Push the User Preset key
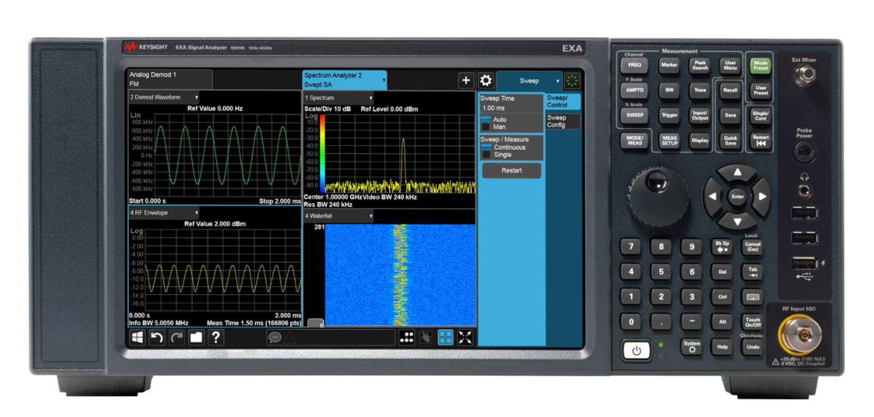The image size is (874, 417). (x=761, y=91)
